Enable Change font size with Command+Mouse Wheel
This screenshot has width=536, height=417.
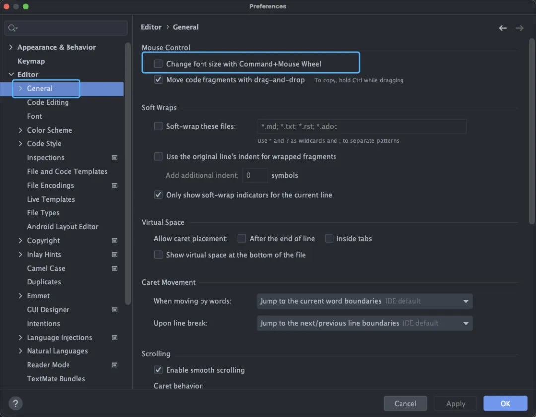click(158, 64)
